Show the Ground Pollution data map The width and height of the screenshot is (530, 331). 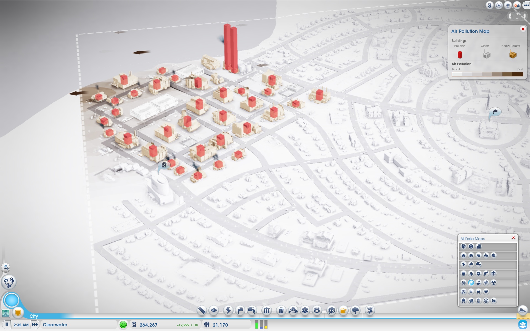[x=479, y=283]
